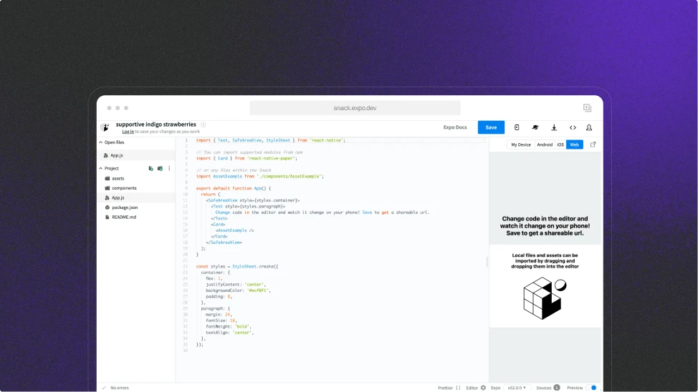
Task: Click the download project icon
Action: [554, 127]
